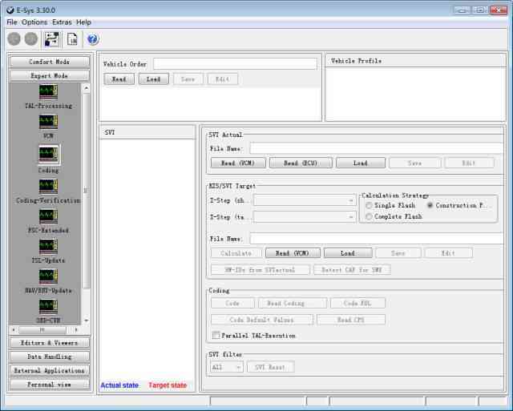The image size is (513, 411).
Task: Click the Vehicle Order input field
Action: coord(235,64)
